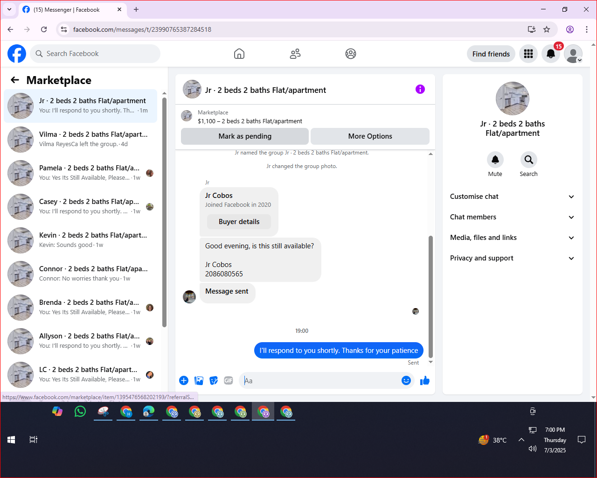Open the group photo in right panel
The height and width of the screenshot is (478, 597).
pos(513,98)
